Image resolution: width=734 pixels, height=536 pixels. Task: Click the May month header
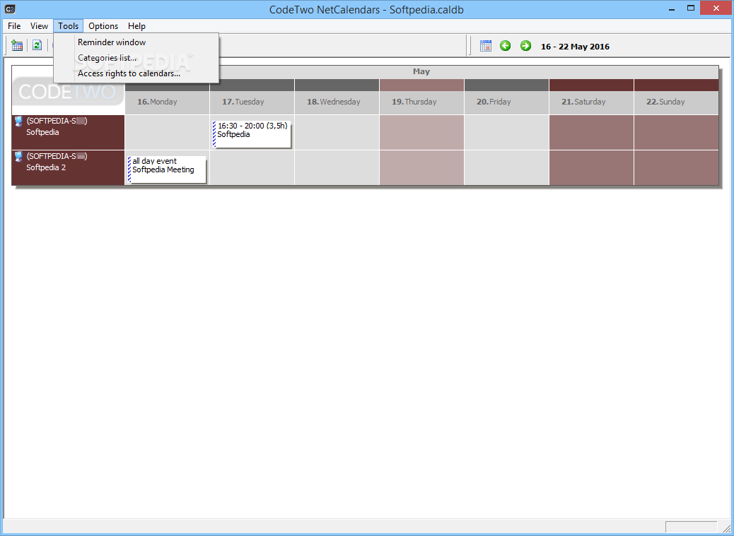point(421,72)
